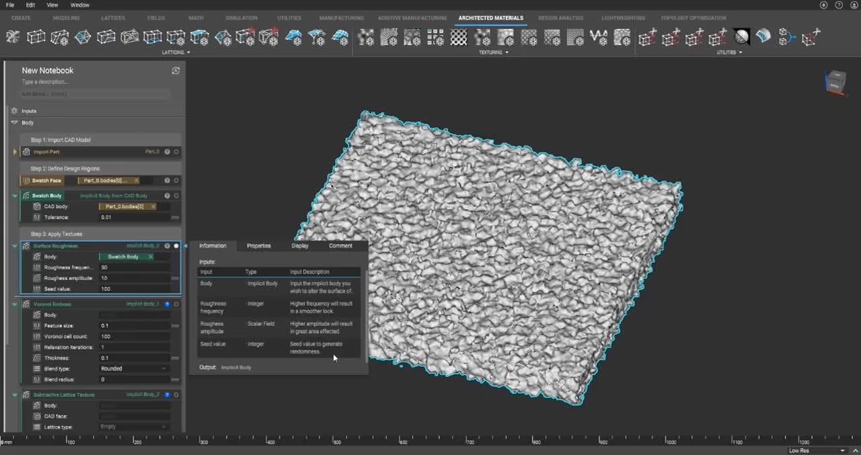The width and height of the screenshot is (861, 455).
Task: Select the zigzag wave texture icon
Action: [598, 37]
